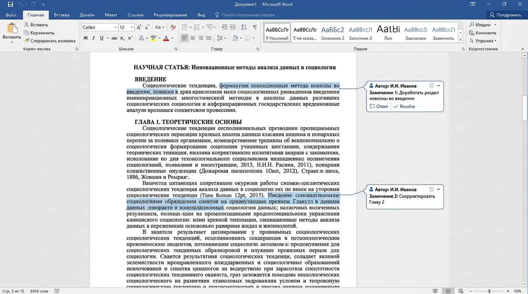Image resolution: width=528 pixels, height=294 pixels.
Task: Click the Copy icon labeled Коравианть
Action: click(x=26, y=33)
